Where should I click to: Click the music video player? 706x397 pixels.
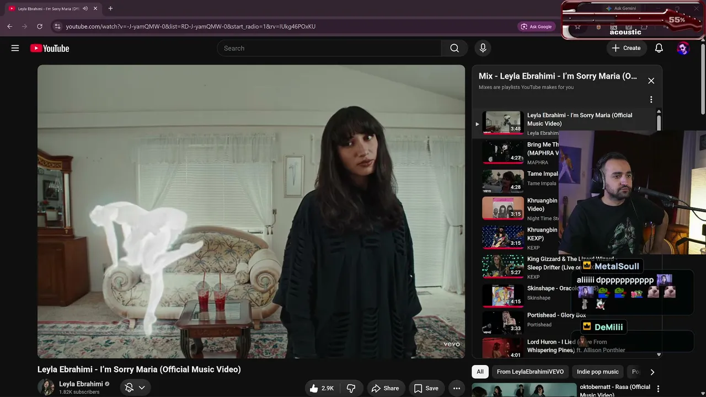252,212
